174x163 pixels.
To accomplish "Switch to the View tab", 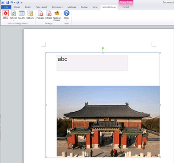I will (95, 7).
